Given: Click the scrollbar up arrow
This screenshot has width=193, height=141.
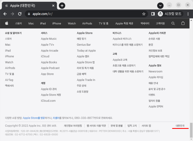Looking at the screenshot, I should pyautogui.click(x=191, y=20).
